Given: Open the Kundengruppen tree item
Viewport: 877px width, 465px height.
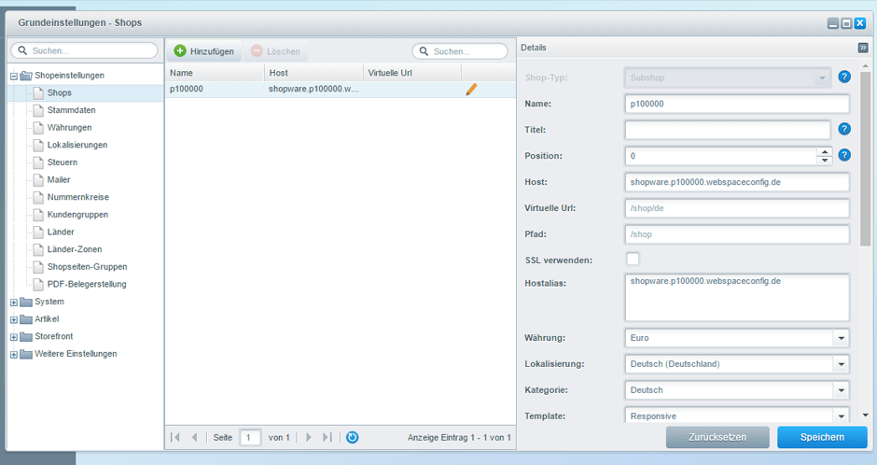Looking at the screenshot, I should tap(77, 215).
